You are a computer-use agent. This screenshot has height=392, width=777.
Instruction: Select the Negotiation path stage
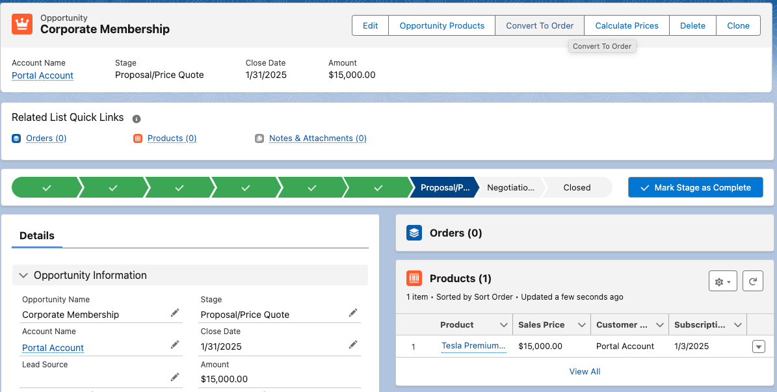pyautogui.click(x=510, y=187)
